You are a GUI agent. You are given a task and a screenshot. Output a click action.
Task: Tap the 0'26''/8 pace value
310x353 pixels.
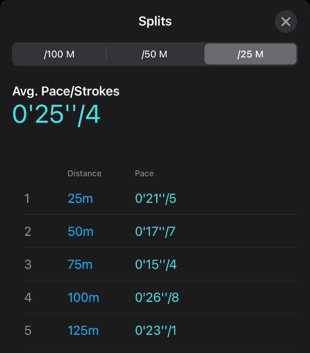point(157,298)
